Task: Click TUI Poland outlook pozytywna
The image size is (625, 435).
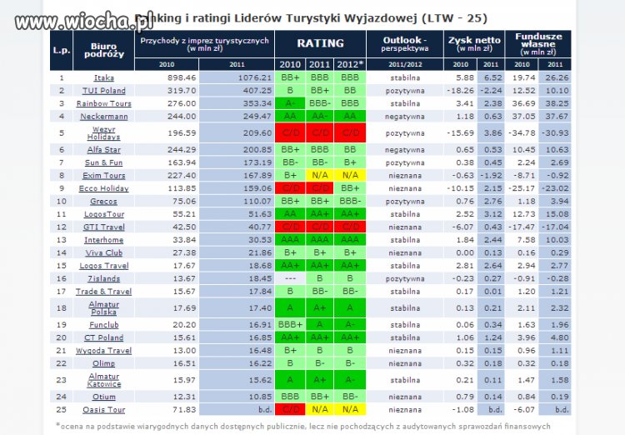Action: (x=405, y=91)
